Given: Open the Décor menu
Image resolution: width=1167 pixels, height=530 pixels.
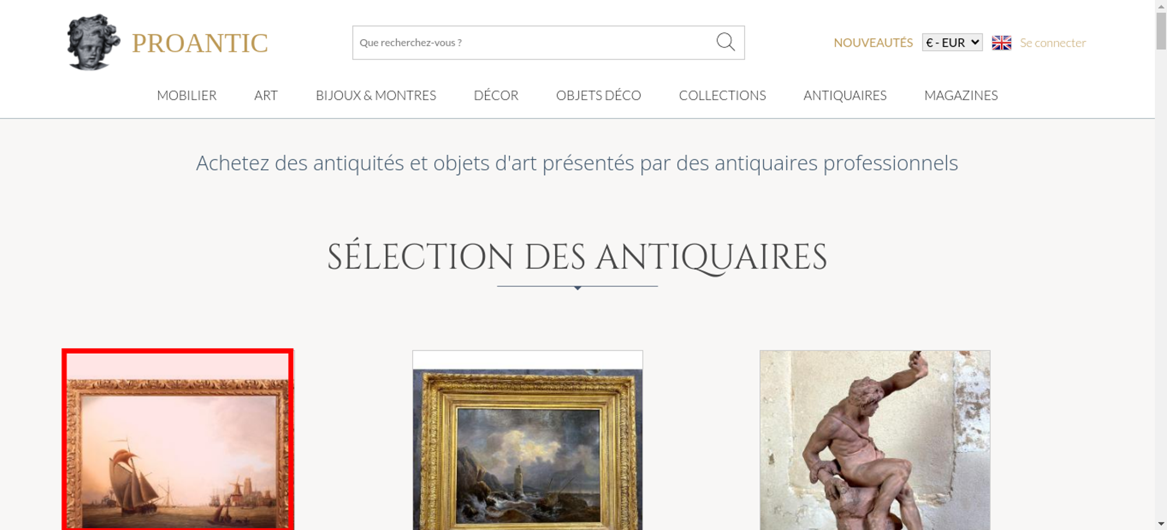Looking at the screenshot, I should pos(496,95).
